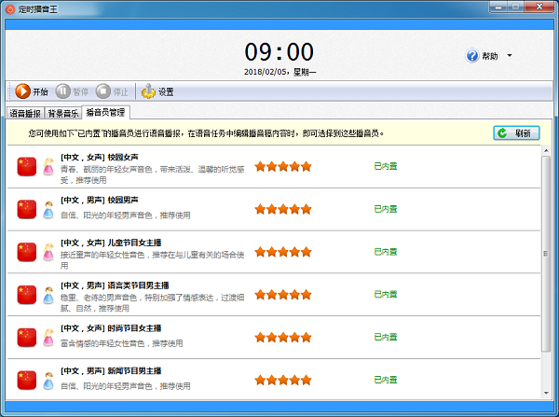The width and height of the screenshot is (559, 417).
Task: Click the China flag for 语言类节目男主播
Action: coord(27,295)
